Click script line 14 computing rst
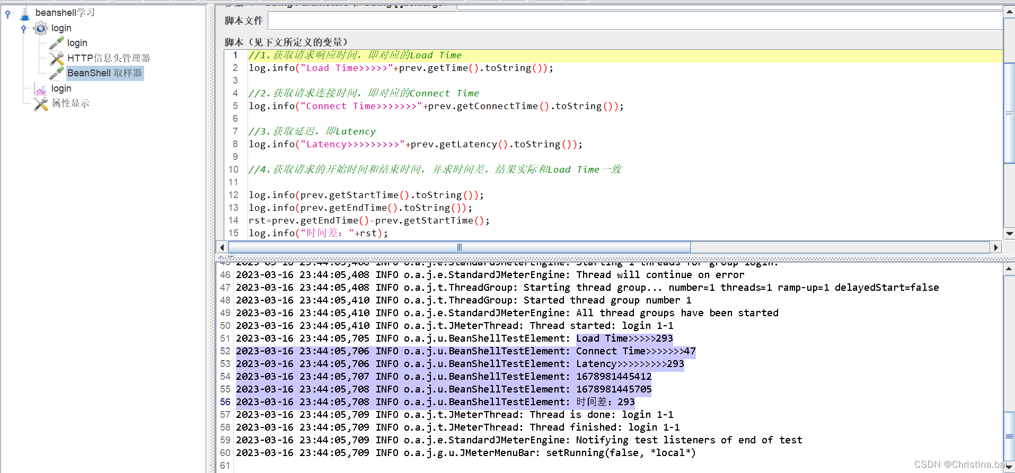Image resolution: width=1015 pixels, height=473 pixels. coord(369,220)
